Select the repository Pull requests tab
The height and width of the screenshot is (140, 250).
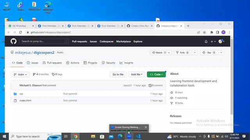point(52,63)
